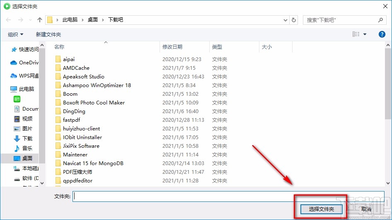Select the huiyizhuo-client folder
The width and height of the screenshot is (392, 220).
point(81,129)
